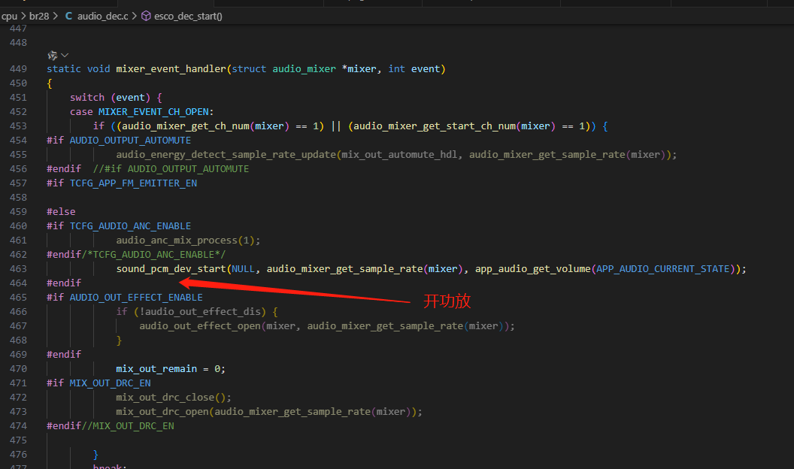Click AUDIO_OUTPUT_AUTOMUTE on line 454
This screenshot has width=794, height=469.
click(x=130, y=140)
